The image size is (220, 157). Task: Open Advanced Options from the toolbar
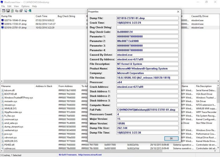tap(3, 11)
